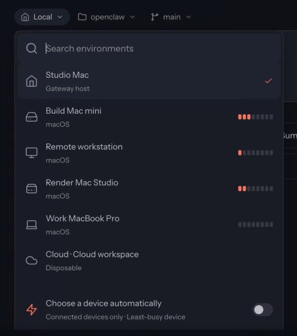
Task: Click the Build Mac mini load meter
Action: [255, 117]
